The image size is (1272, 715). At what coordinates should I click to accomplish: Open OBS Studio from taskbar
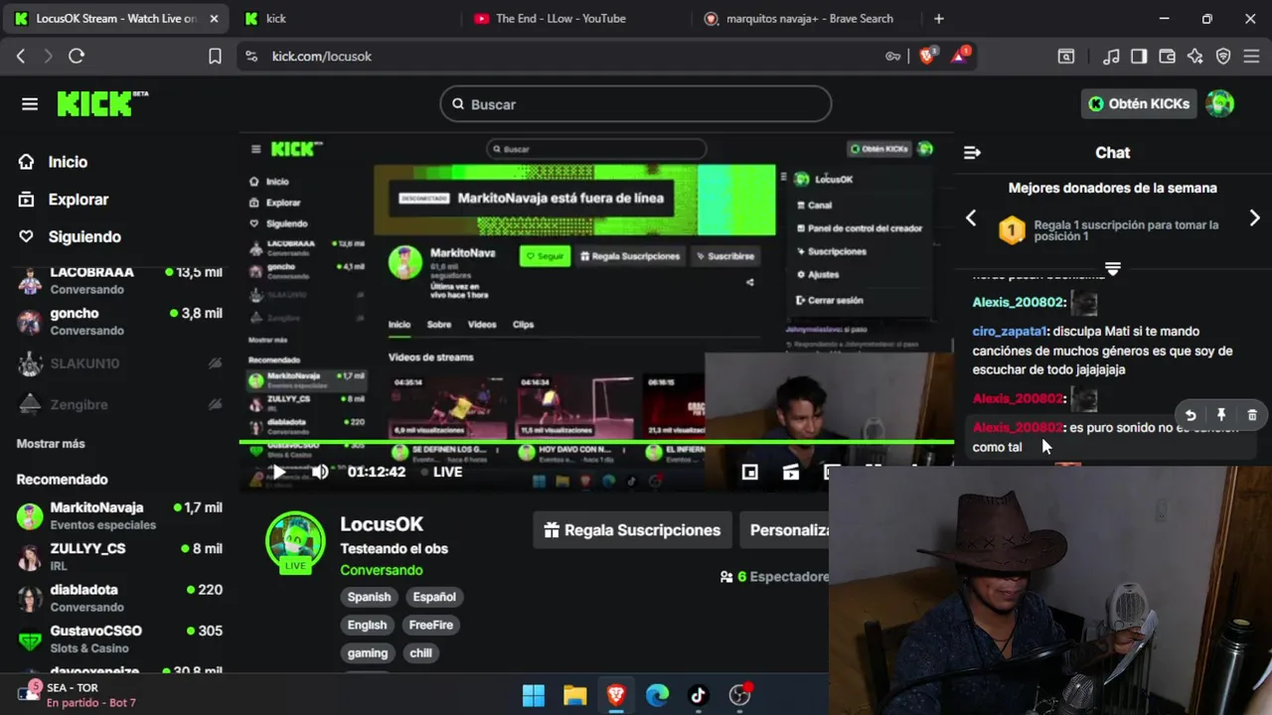point(739,695)
